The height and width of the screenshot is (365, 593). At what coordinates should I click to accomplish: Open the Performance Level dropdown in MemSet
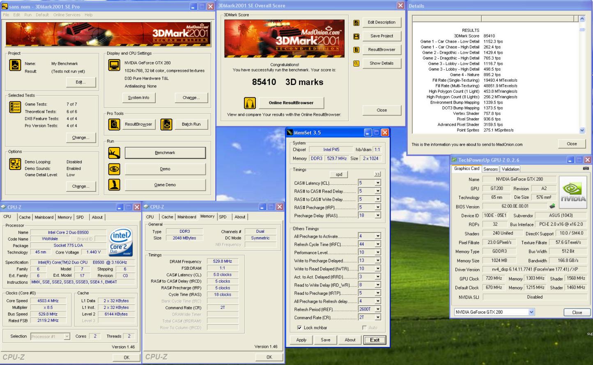point(377,253)
